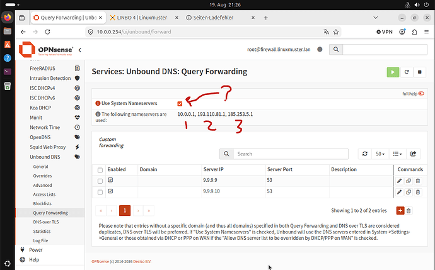
Task: Click the OPNsense logo
Action: (x=46, y=49)
